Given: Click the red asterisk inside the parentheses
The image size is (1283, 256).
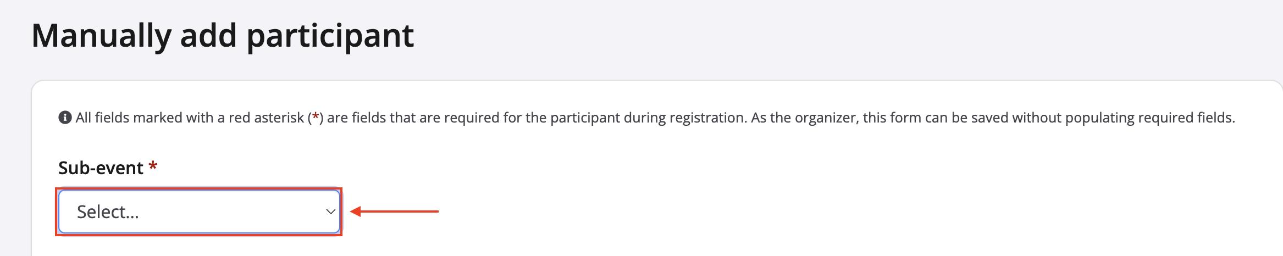Looking at the screenshot, I should tap(316, 117).
